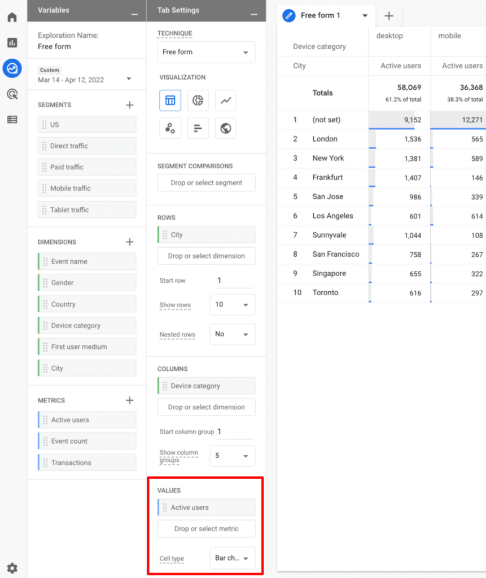Viewport: 486px width, 578px height.
Task: Click Drop or select metric under Values
Action: click(206, 529)
